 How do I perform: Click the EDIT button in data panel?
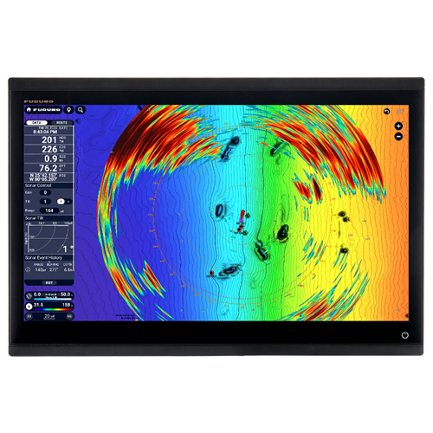49,282
